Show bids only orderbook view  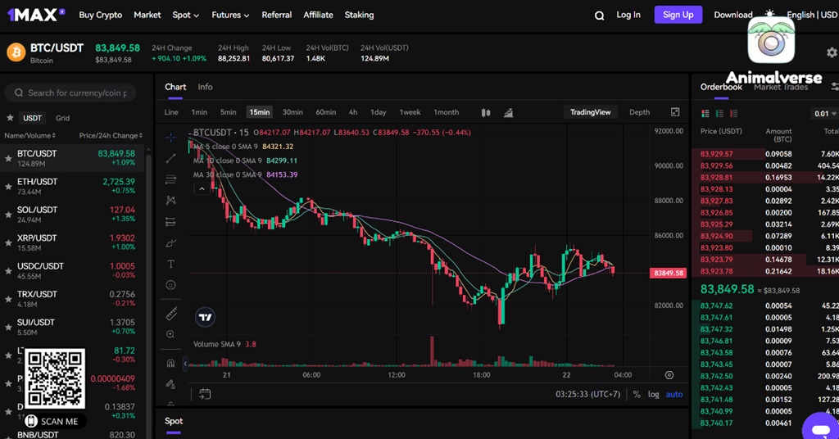[x=719, y=113]
